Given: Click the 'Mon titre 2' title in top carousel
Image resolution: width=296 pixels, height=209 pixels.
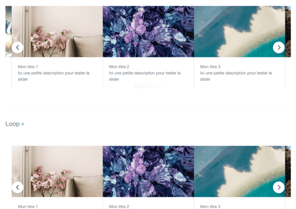Looking at the screenshot, I should point(119,67).
